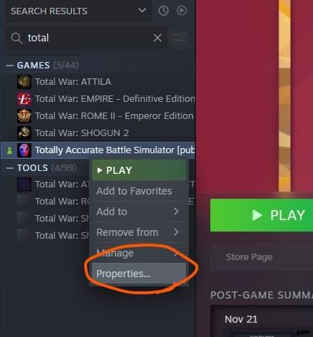
Task: Open the advanced filter sliders icon
Action: 179,38
